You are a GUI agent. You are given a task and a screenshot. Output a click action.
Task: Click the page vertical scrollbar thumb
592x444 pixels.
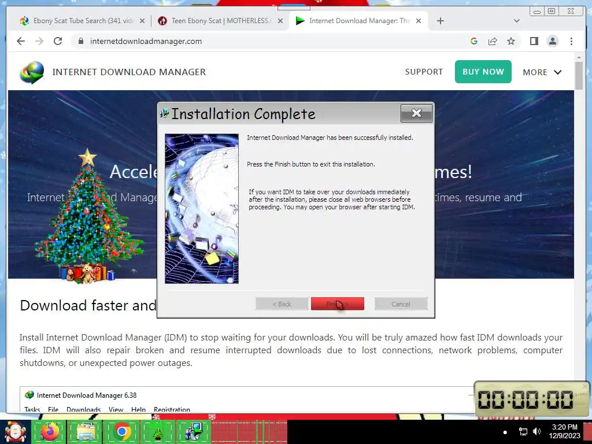tap(579, 76)
